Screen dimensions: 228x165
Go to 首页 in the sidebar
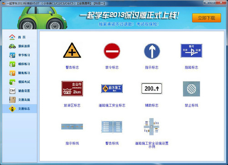coord(22,37)
